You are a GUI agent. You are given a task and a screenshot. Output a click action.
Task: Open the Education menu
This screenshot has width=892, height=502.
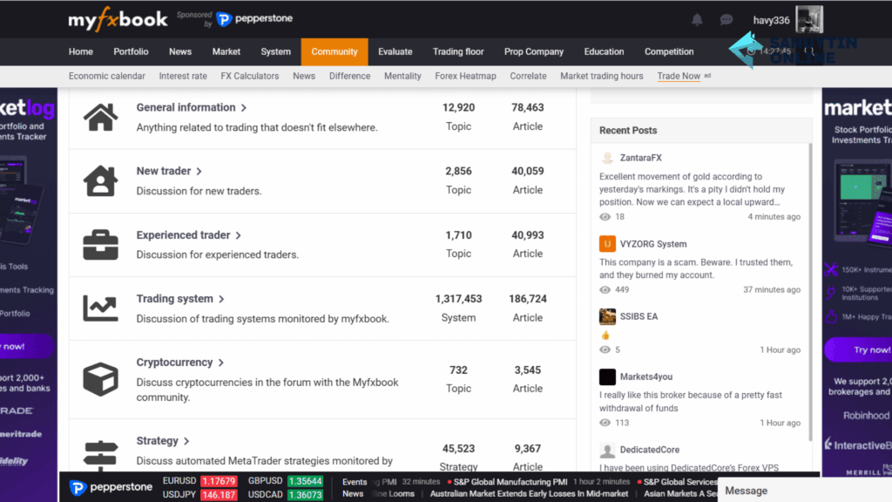605,51
